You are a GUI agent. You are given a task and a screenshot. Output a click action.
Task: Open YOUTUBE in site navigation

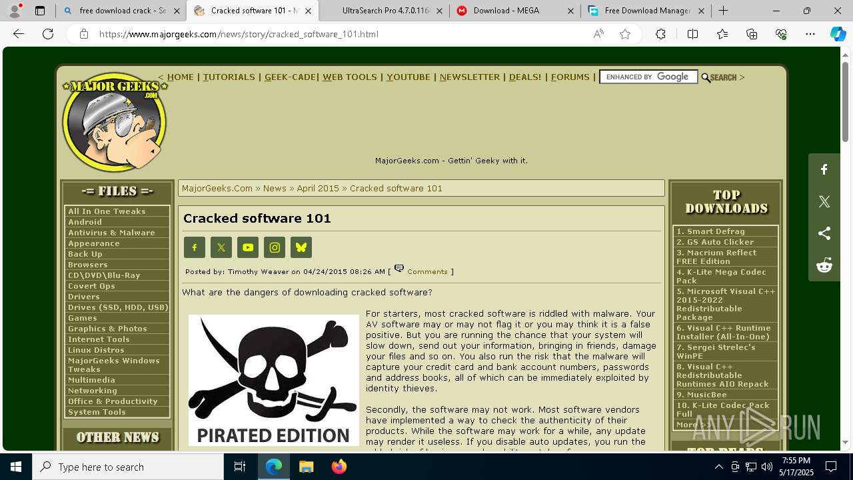point(409,77)
